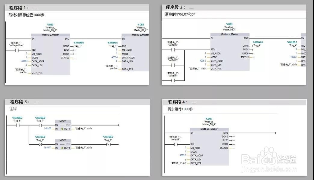The height and width of the screenshot is (180, 314).
Task: Click the MB_ADDR value 0 in 程序段 4
Action: tap(186, 148)
